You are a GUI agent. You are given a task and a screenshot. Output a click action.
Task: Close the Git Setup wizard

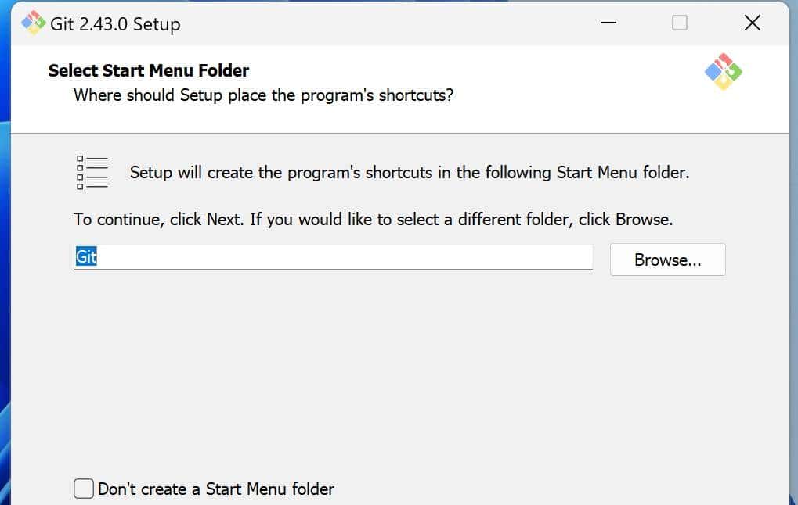tap(752, 23)
